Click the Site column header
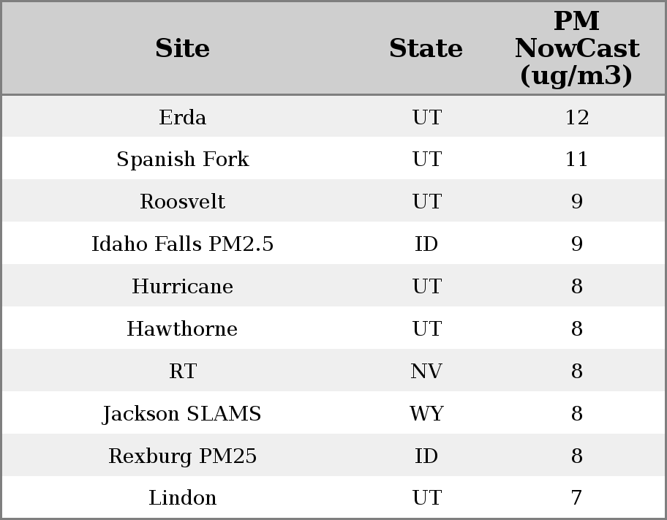The height and width of the screenshot is (520, 667). click(x=183, y=49)
